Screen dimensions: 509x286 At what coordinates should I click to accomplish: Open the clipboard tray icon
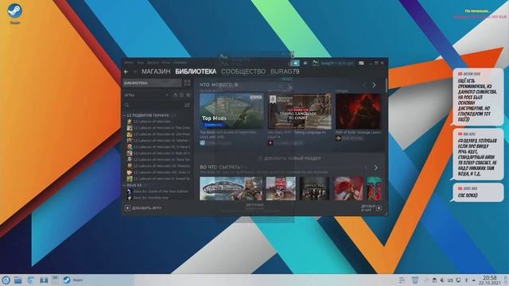pos(434,280)
